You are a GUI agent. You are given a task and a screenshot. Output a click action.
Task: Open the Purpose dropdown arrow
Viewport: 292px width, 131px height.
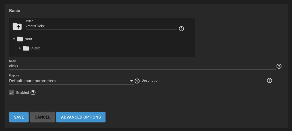point(131,81)
